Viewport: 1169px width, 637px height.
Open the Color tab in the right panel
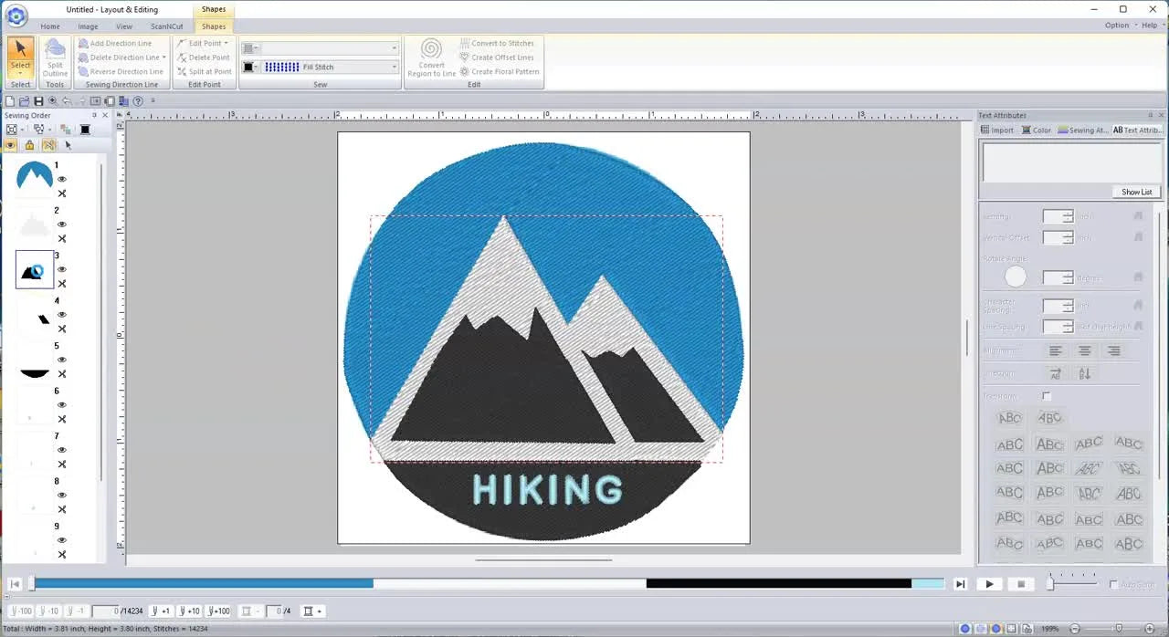click(1037, 130)
